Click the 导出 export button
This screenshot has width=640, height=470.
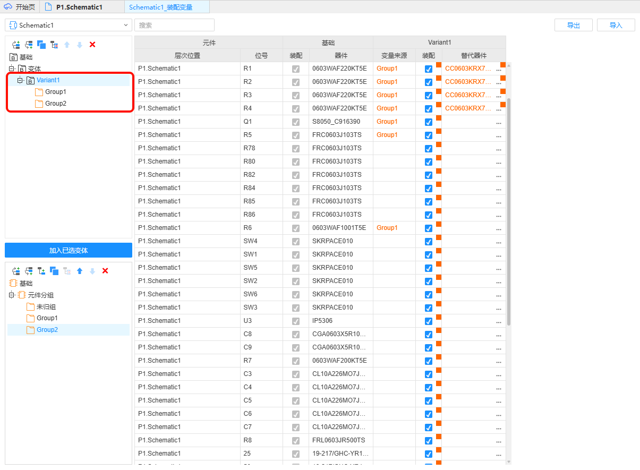[x=573, y=25]
